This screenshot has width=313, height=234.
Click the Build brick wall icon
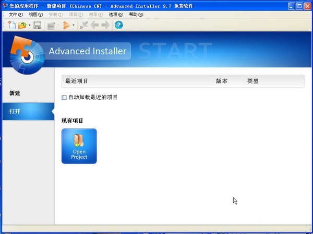pyautogui.click(x=51, y=26)
